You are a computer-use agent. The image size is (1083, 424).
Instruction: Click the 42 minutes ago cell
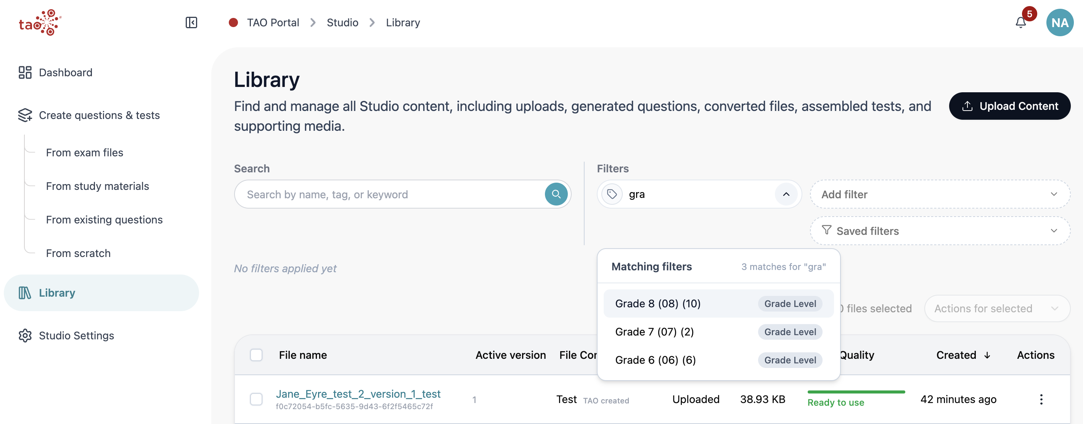coord(958,399)
